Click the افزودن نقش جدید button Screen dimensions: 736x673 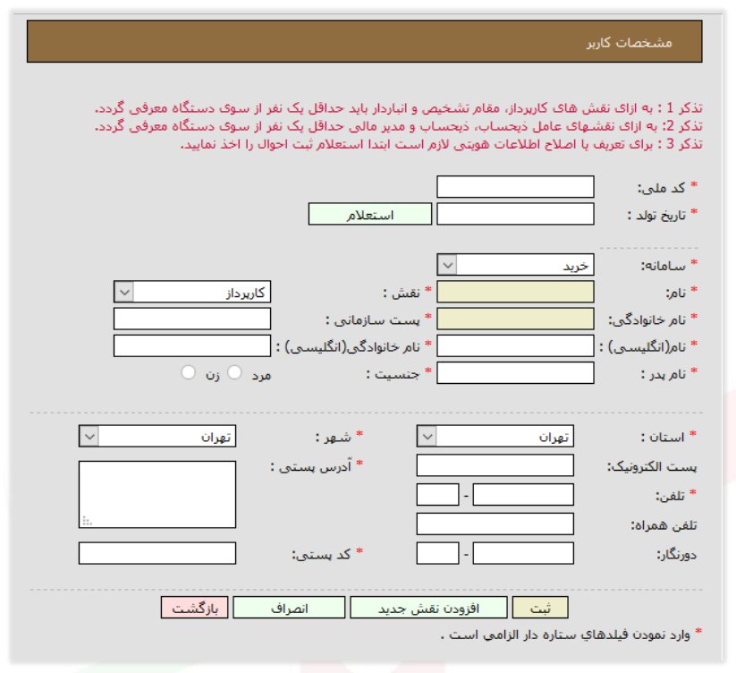coord(428,608)
